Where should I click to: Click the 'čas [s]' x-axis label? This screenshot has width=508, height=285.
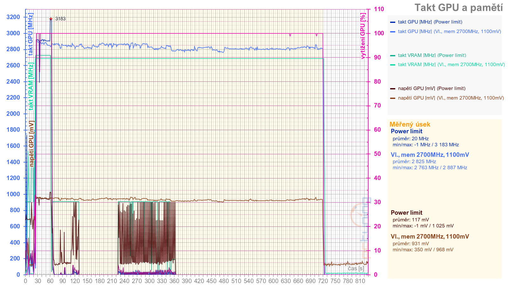click(356, 268)
